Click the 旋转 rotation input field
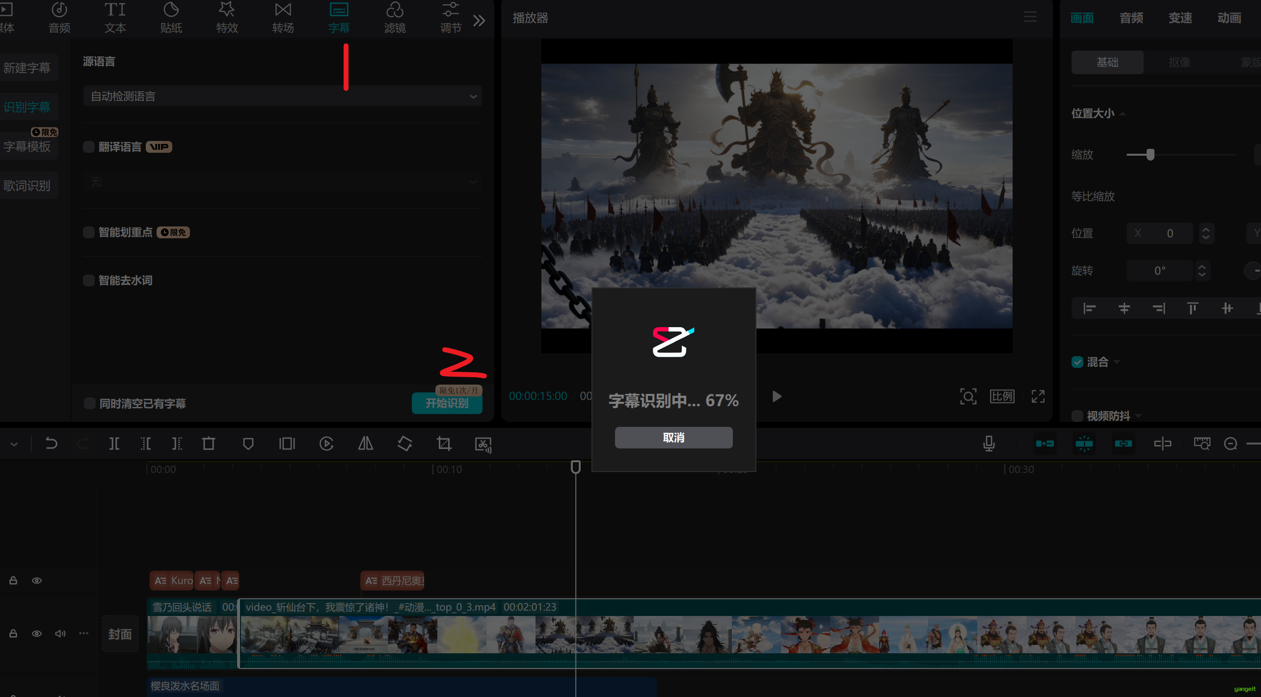Screen dimensions: 1261x697 point(1159,271)
